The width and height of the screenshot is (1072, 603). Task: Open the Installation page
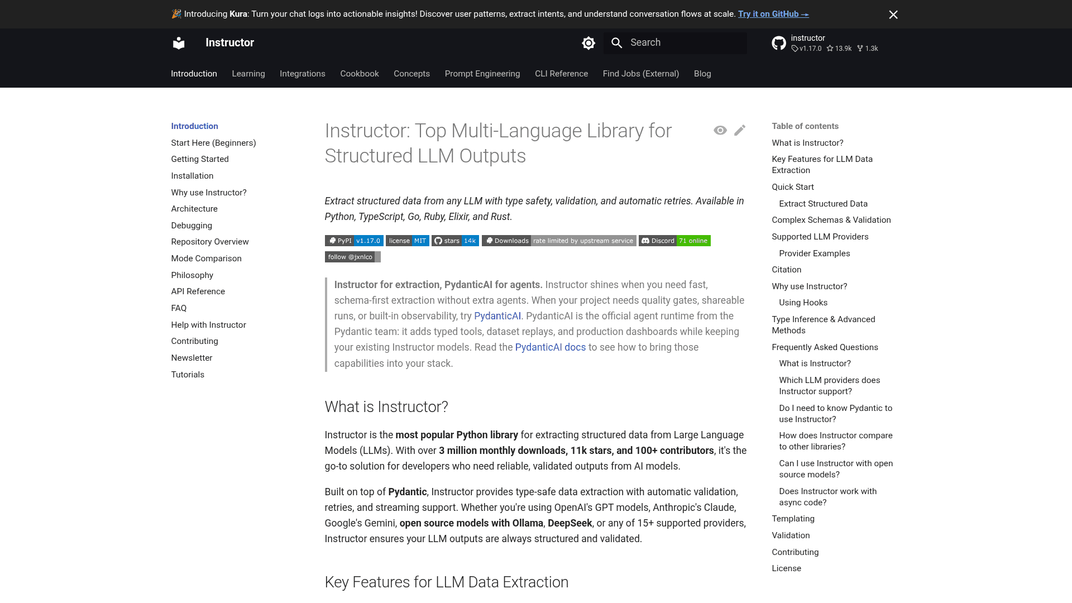click(x=192, y=176)
